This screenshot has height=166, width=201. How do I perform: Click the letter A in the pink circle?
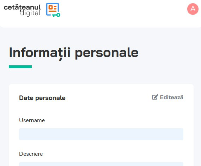pos(193,9)
